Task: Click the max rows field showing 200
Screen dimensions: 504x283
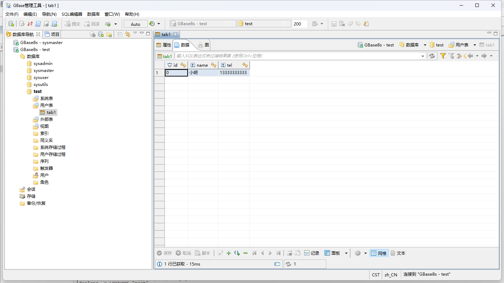Action: (300, 24)
